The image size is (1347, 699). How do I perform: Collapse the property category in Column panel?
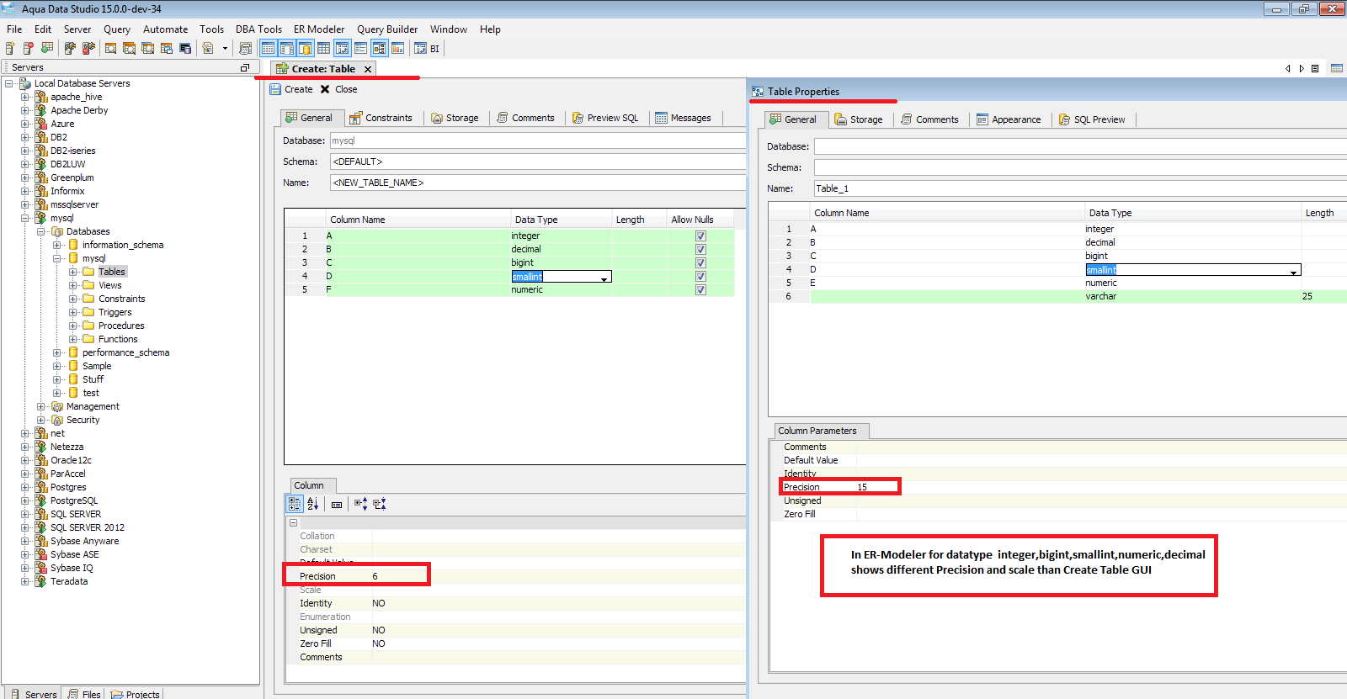coord(294,522)
